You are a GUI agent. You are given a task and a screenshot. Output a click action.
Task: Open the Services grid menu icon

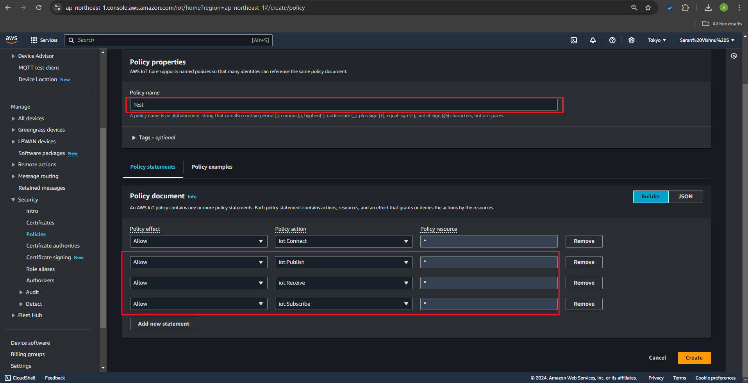point(34,40)
